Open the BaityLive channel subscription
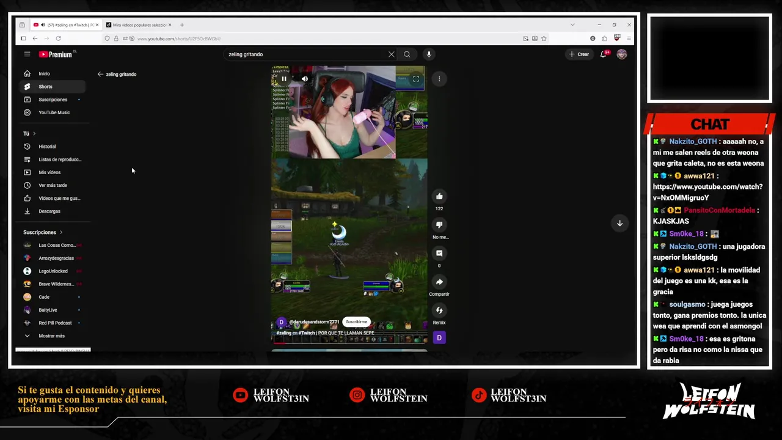782x440 pixels. click(54, 310)
